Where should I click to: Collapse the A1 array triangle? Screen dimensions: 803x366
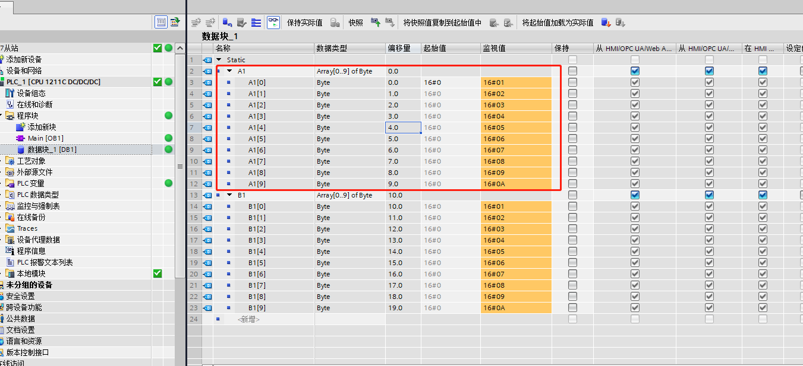[229, 71]
